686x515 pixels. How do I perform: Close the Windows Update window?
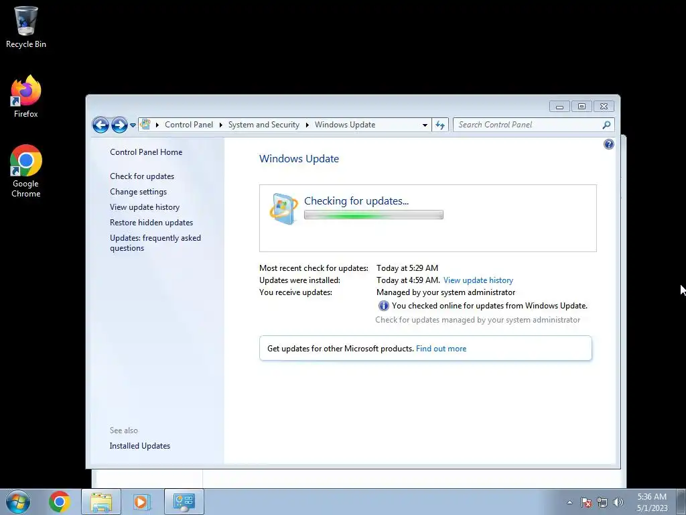pyautogui.click(x=604, y=107)
